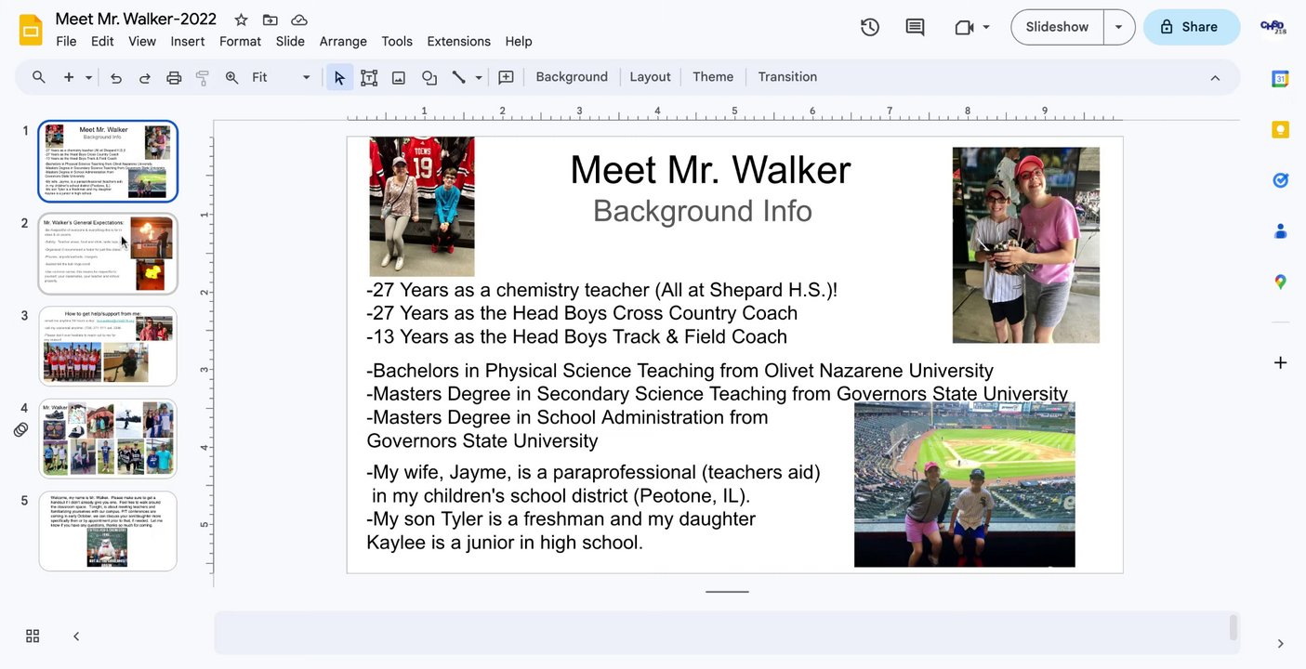Open the comments history icon
This screenshot has height=669, width=1306.
[x=915, y=27]
